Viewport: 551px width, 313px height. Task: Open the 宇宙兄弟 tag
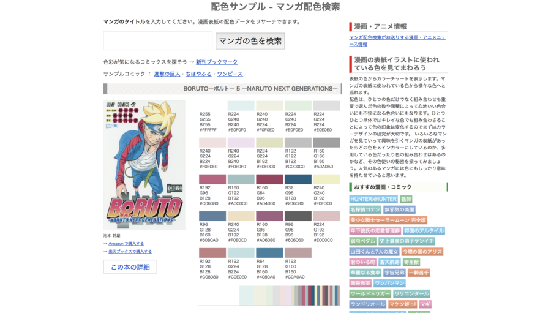pyautogui.click(x=394, y=273)
